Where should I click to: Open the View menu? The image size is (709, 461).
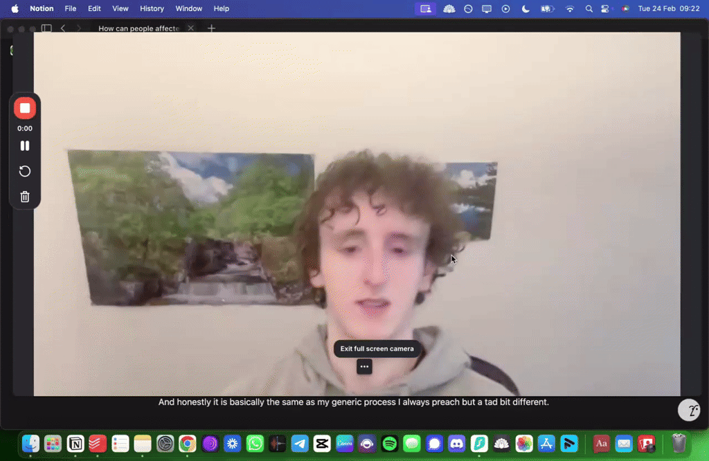point(120,8)
